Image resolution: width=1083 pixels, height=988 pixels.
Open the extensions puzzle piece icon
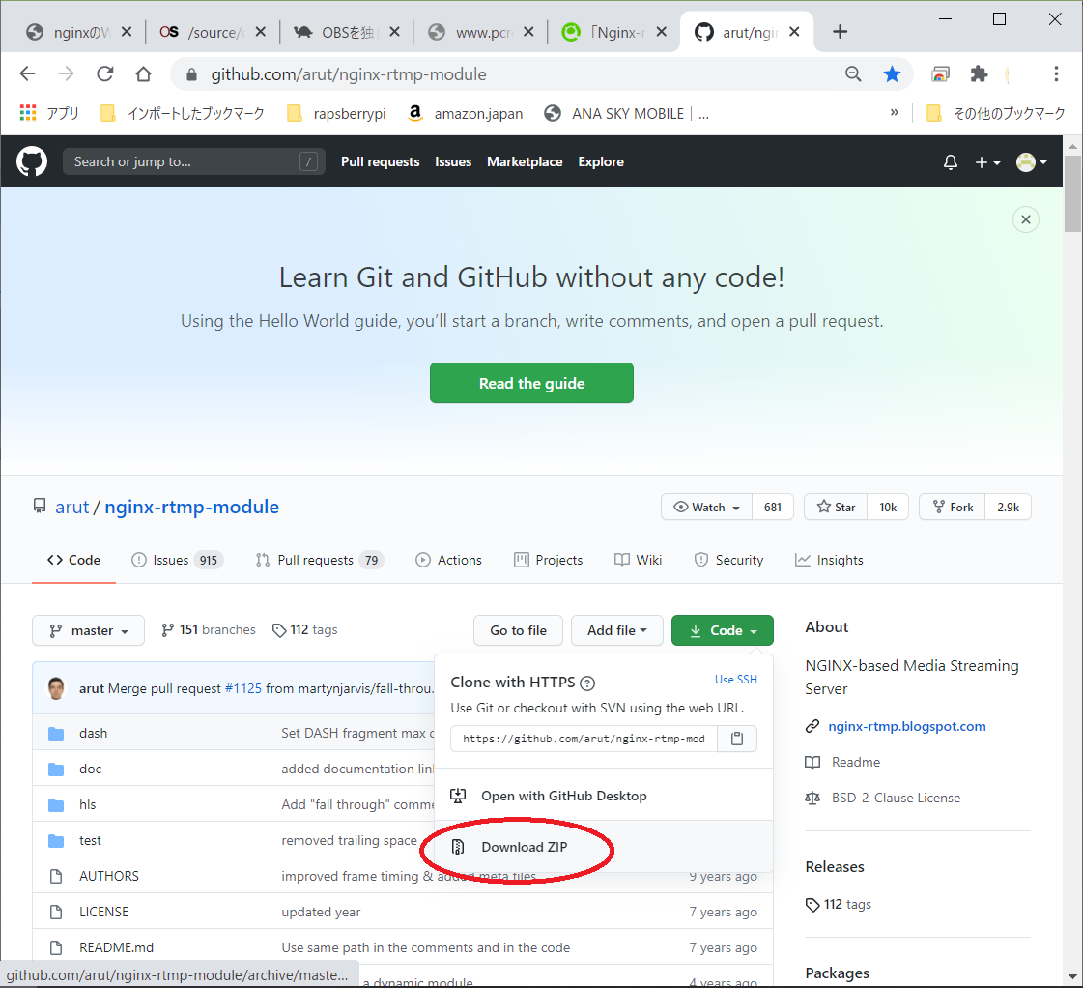click(979, 73)
